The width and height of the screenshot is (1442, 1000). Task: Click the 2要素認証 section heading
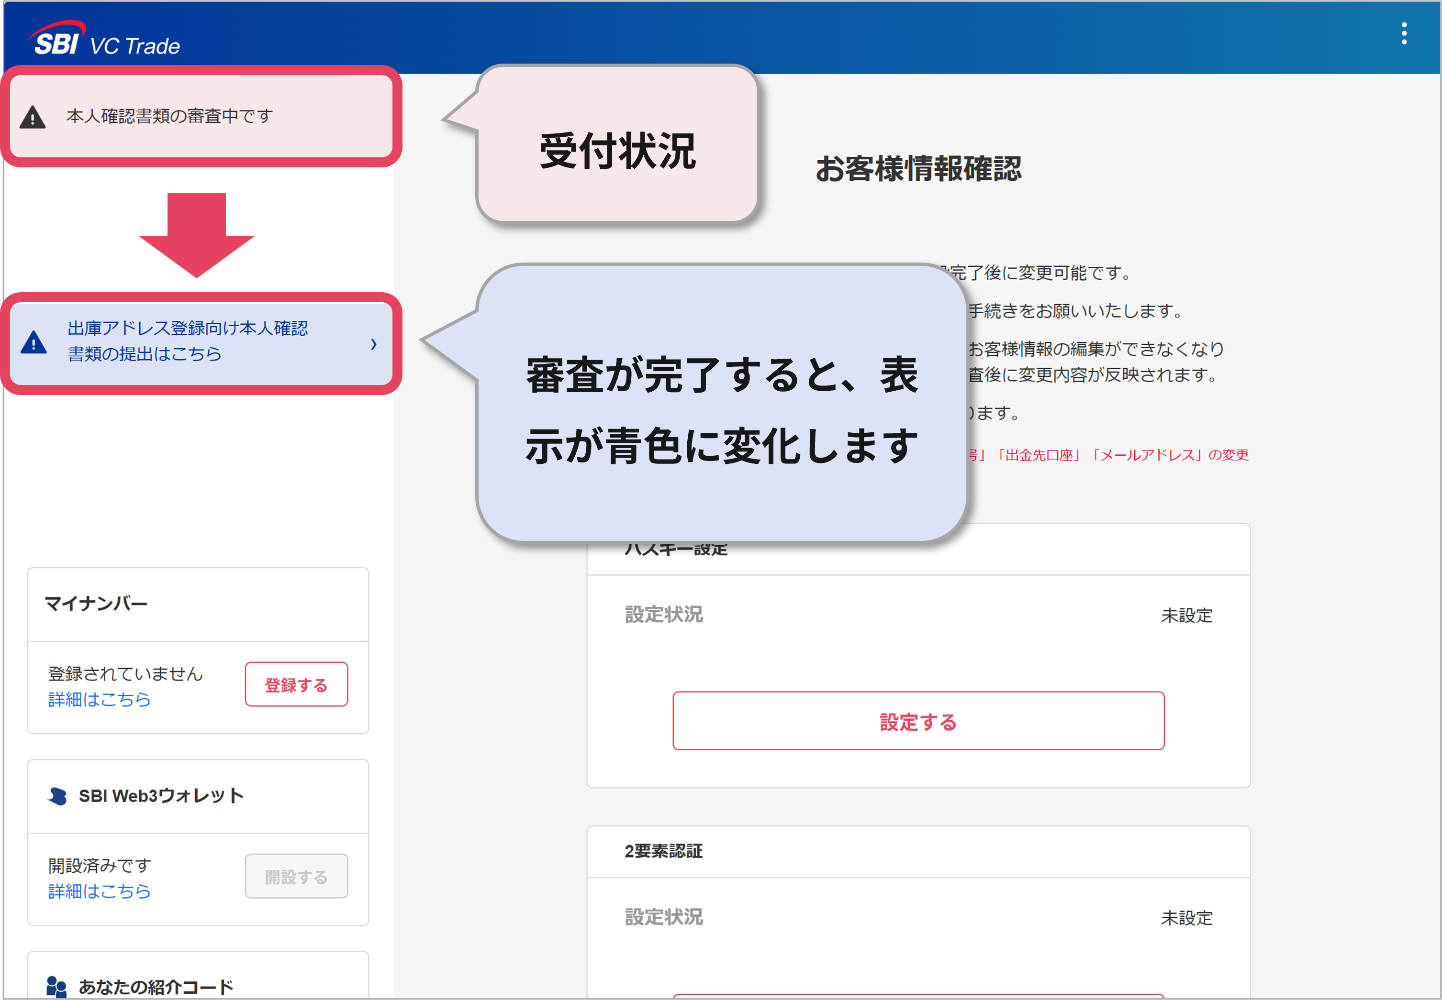(663, 851)
